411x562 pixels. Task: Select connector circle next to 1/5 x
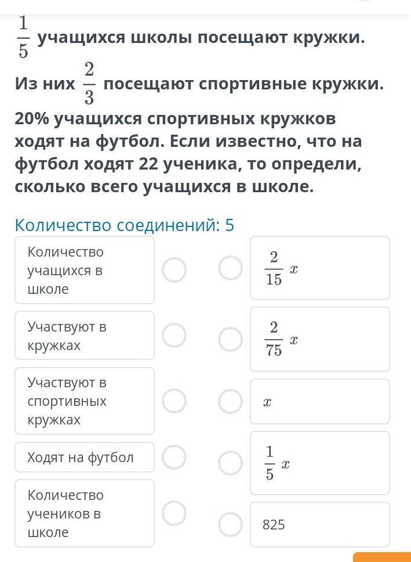(x=231, y=463)
